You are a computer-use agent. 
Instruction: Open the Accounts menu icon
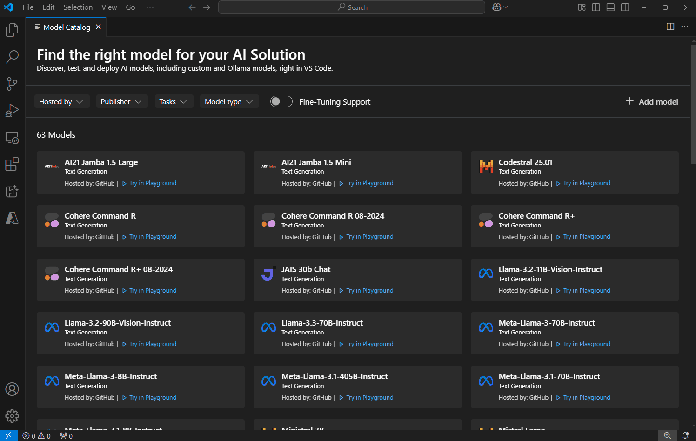[12, 389]
